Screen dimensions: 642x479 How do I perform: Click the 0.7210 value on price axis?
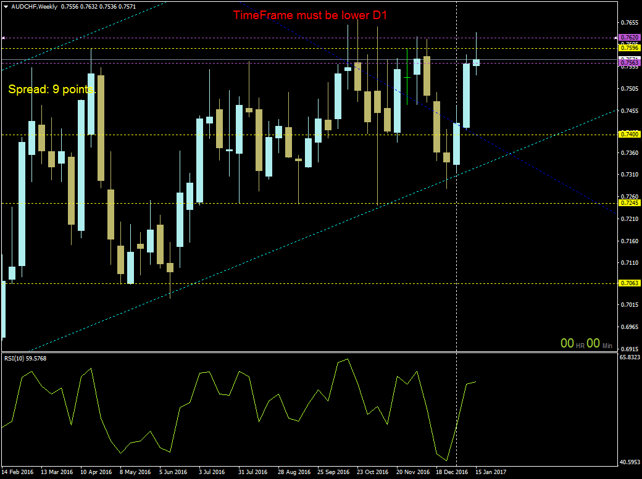[x=630, y=219]
